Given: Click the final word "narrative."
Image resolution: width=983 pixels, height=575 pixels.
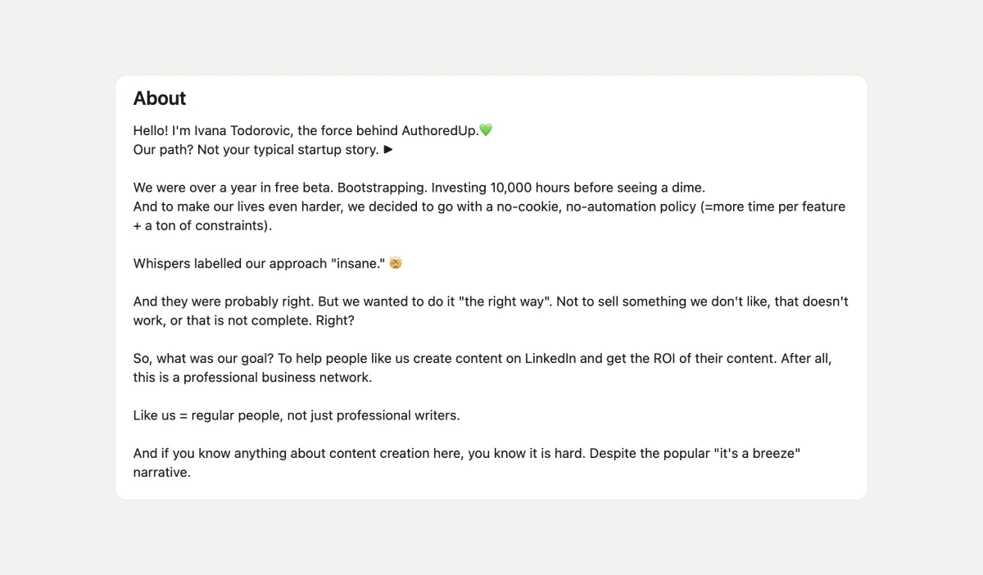Looking at the screenshot, I should 161,472.
